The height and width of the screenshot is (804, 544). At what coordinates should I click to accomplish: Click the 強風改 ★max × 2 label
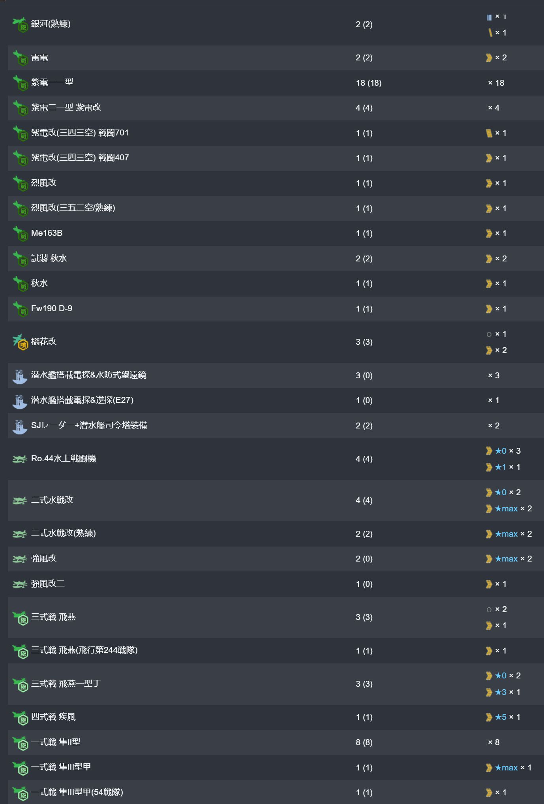pyautogui.click(x=513, y=559)
